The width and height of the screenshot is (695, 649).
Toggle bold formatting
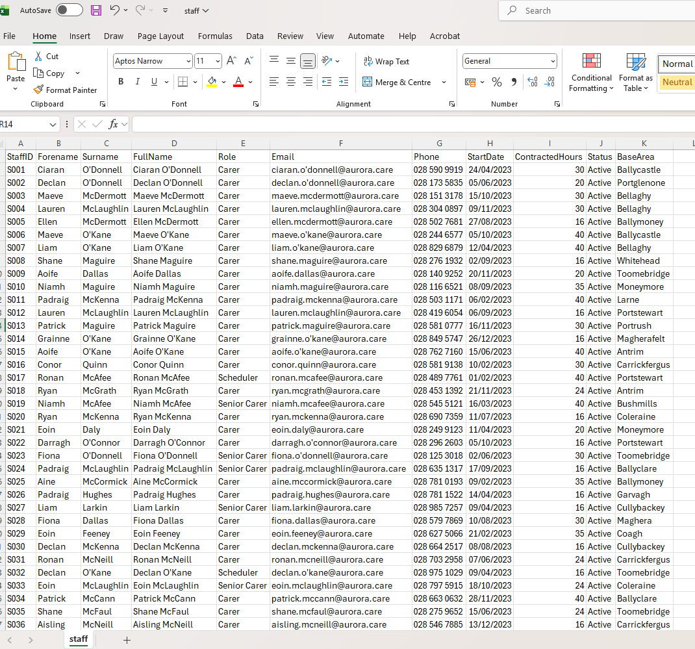click(120, 82)
